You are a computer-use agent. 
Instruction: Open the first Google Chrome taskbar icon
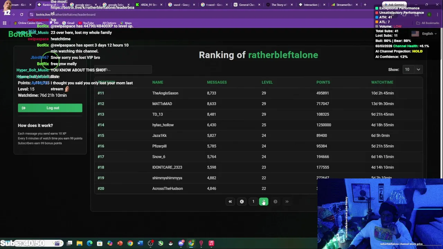click(130, 243)
